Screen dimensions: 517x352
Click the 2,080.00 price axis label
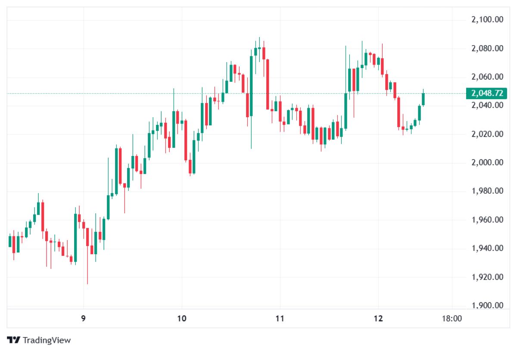488,48
